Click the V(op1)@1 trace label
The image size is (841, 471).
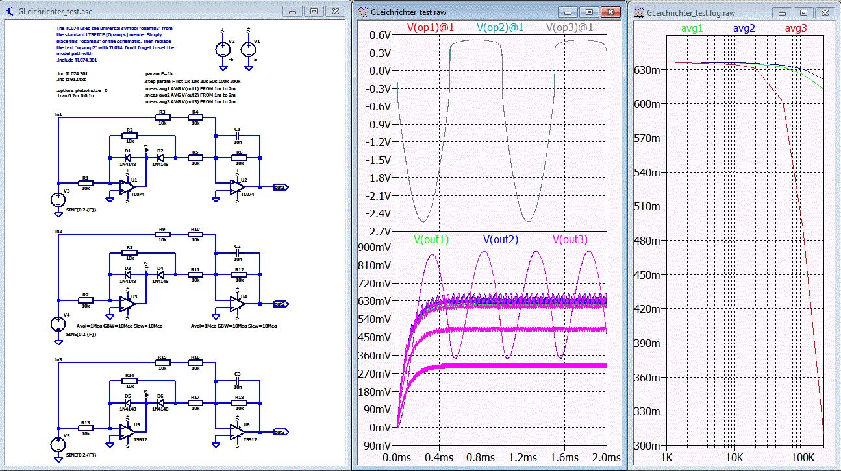click(x=431, y=28)
